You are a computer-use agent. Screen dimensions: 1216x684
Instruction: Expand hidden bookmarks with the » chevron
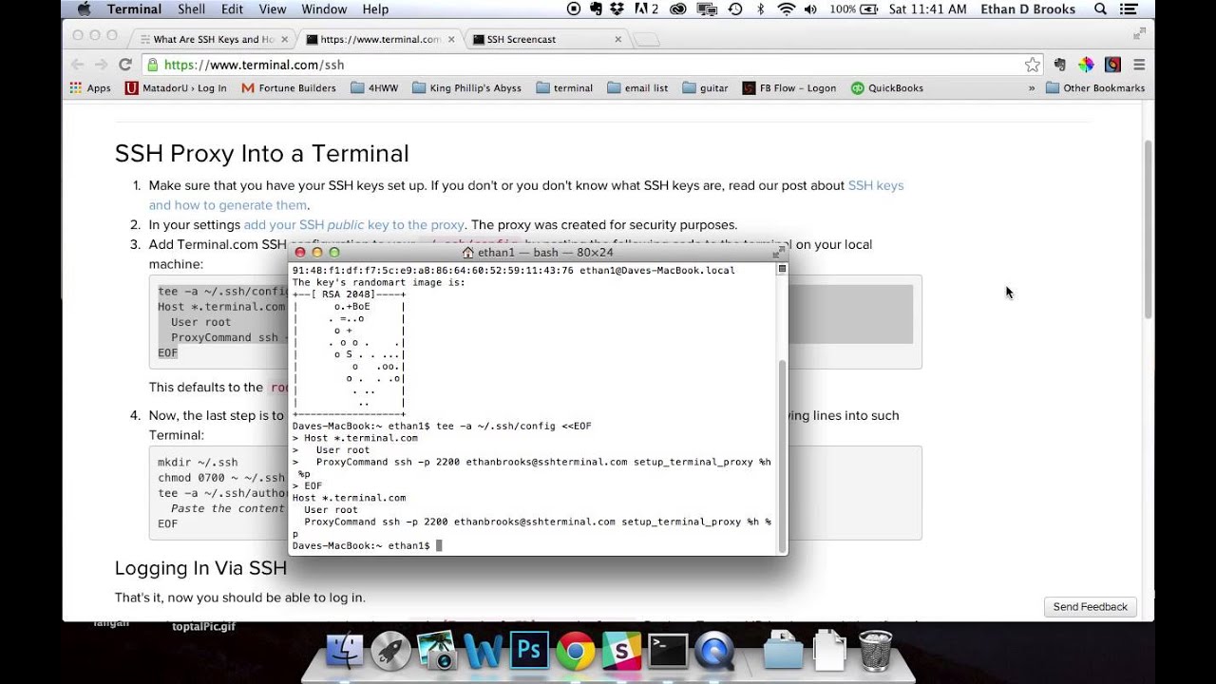pos(1032,88)
